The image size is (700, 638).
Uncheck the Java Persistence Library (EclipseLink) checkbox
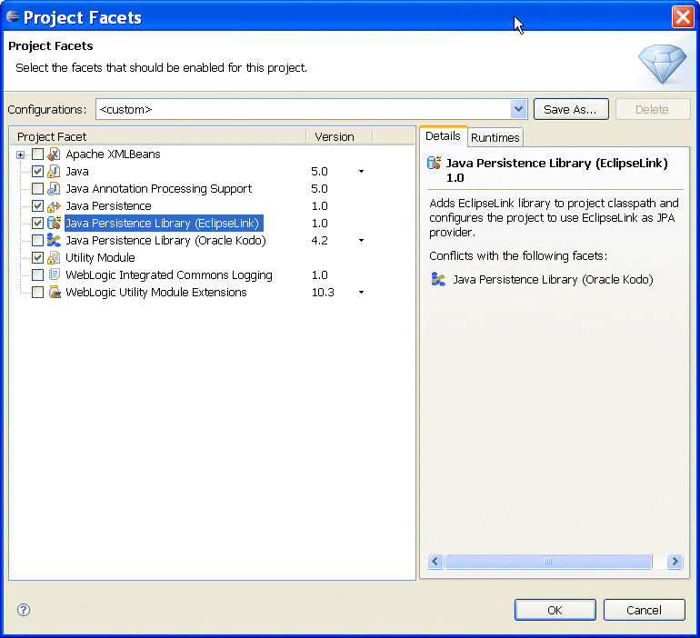point(37,223)
